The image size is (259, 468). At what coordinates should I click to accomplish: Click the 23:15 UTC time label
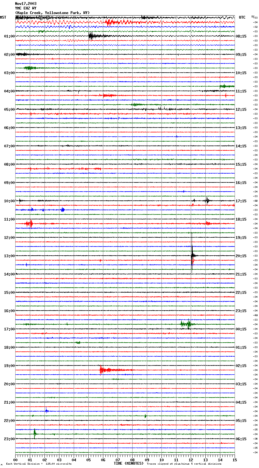(241, 311)
